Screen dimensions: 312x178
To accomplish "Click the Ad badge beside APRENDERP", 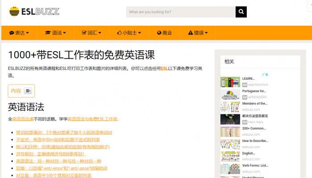I will pyautogui.click(x=245, y=97).
